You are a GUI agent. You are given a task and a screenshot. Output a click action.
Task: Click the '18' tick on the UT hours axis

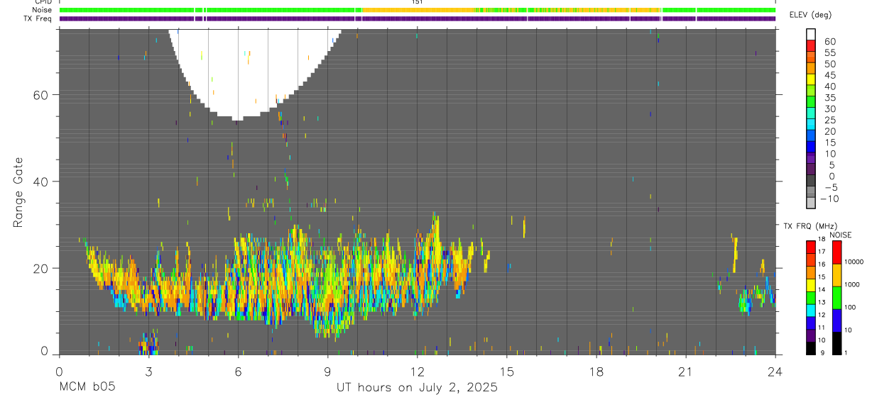(x=596, y=372)
